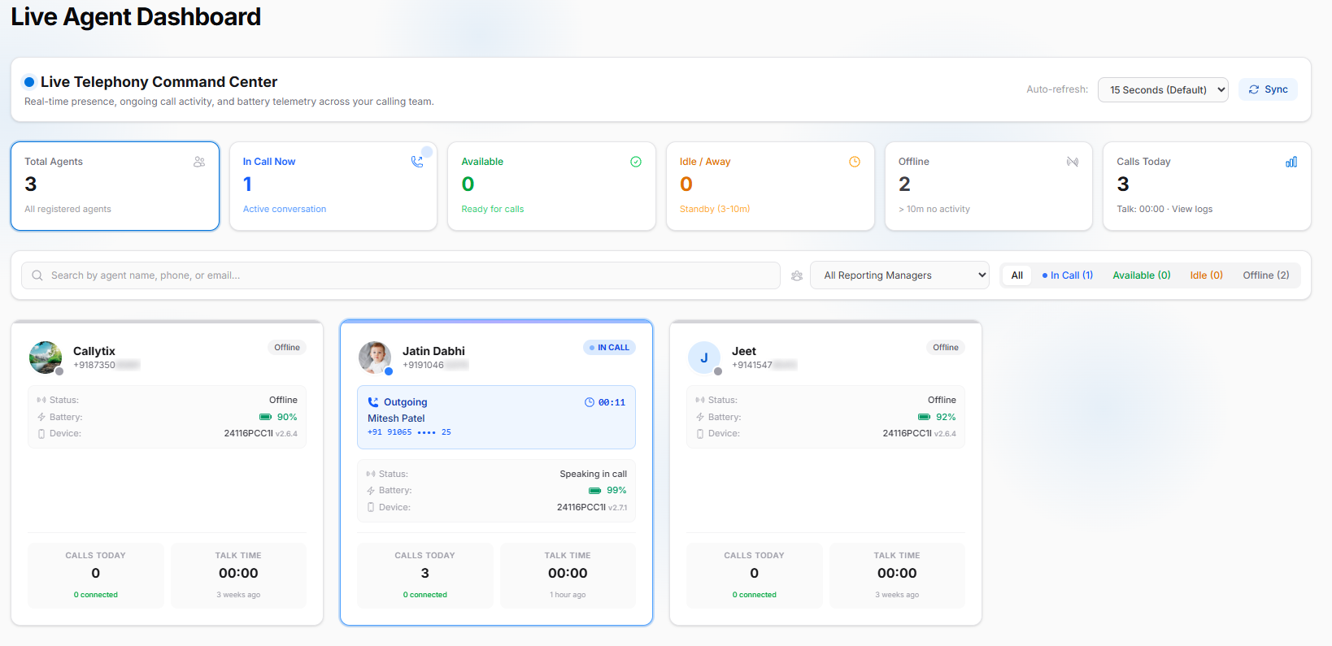This screenshot has width=1332, height=646.
Task: Click the Total Agents people icon
Action: [x=199, y=162]
